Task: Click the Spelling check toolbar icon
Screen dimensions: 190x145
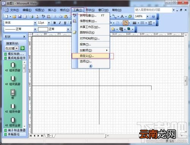Action: click(43, 16)
